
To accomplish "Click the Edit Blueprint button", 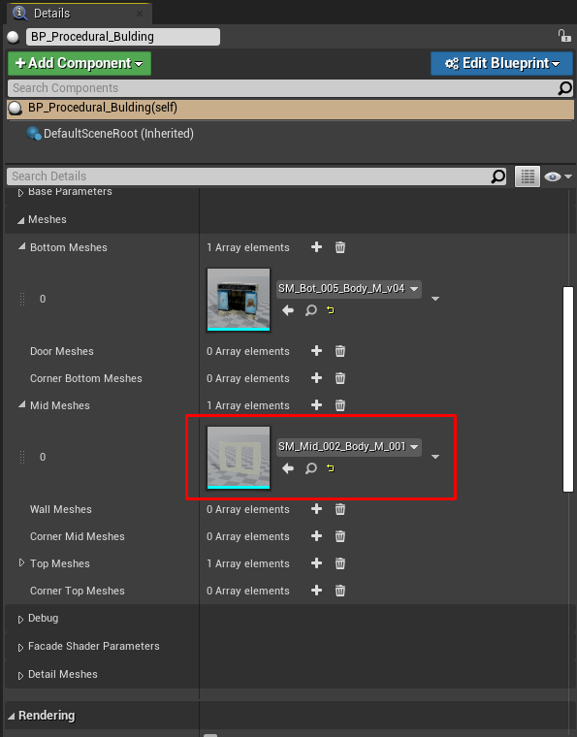I will 501,63.
